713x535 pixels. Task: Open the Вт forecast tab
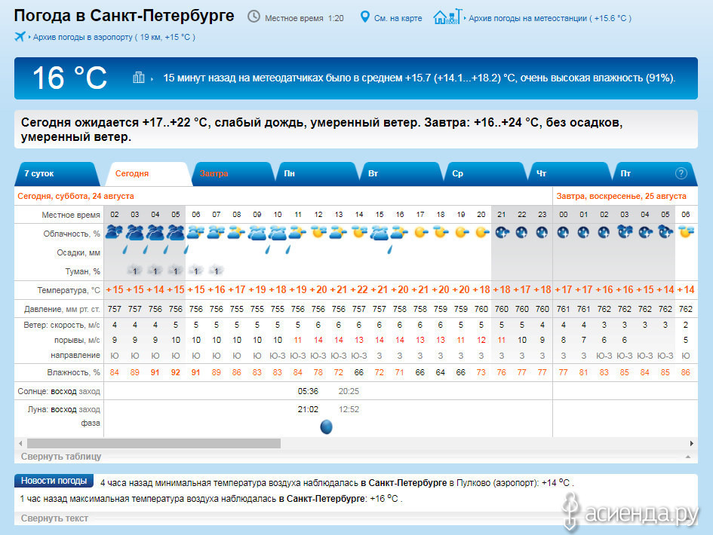tap(401, 173)
